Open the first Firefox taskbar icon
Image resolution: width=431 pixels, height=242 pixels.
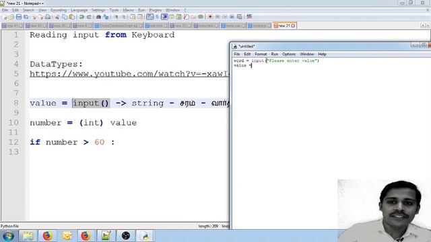point(47,236)
